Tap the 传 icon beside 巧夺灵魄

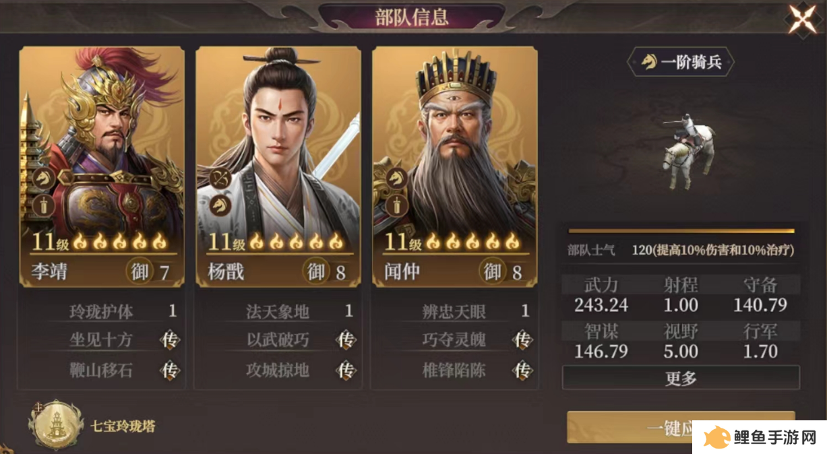pyautogui.click(x=522, y=340)
